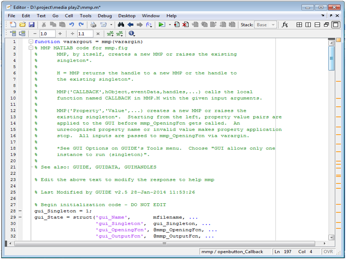Toggle the OVR overwrite mode indicator

coord(328,252)
